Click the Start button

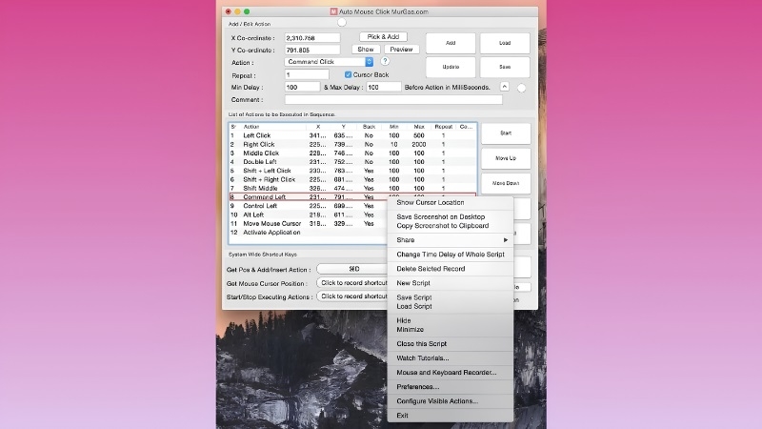coord(506,133)
